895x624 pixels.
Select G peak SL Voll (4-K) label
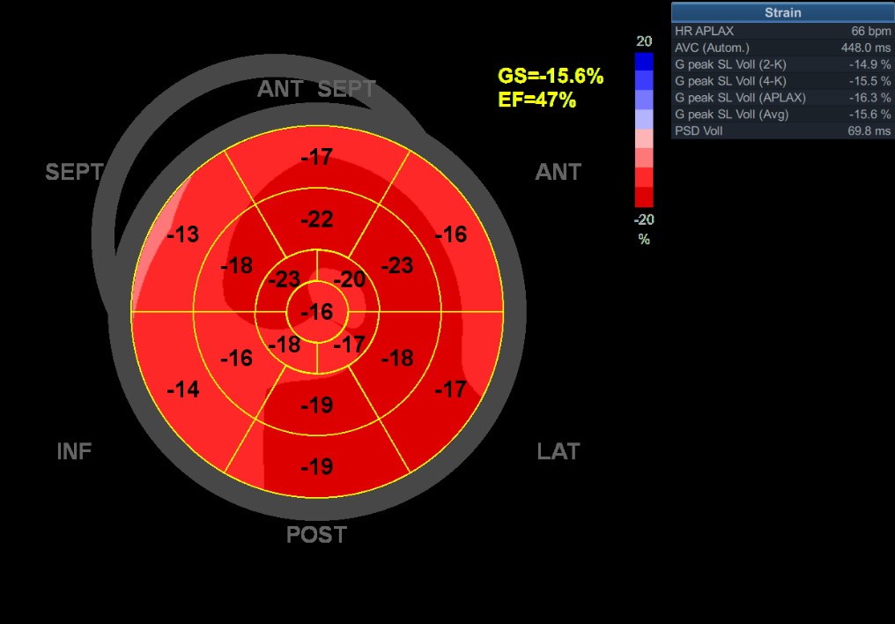(x=730, y=81)
